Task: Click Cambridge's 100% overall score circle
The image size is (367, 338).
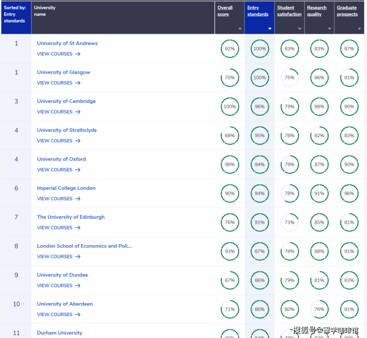Action: coord(230,107)
